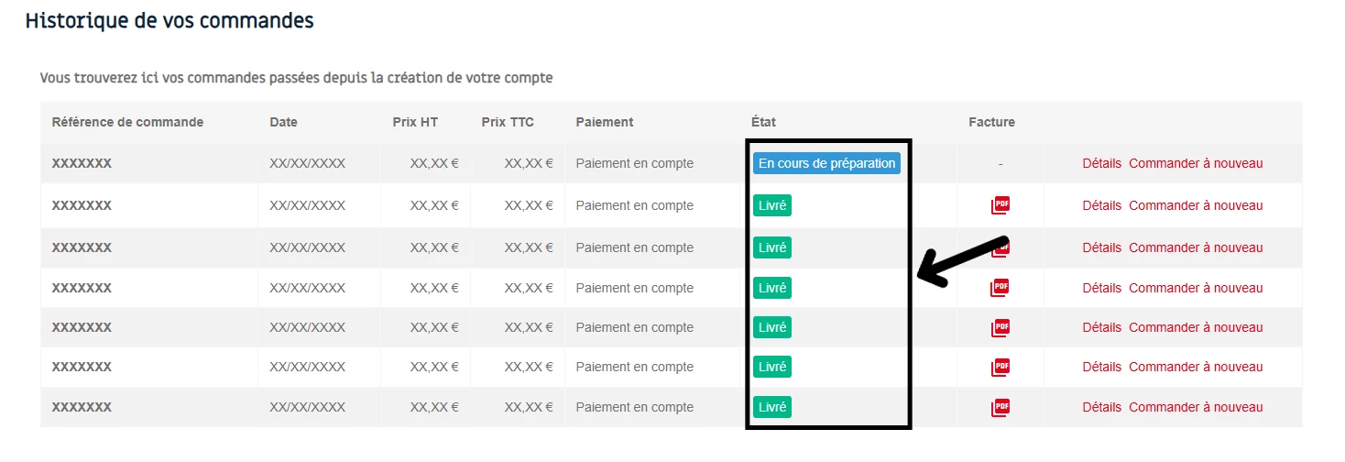Click the "Date" column header
This screenshot has height=462, width=1345.
click(x=283, y=122)
